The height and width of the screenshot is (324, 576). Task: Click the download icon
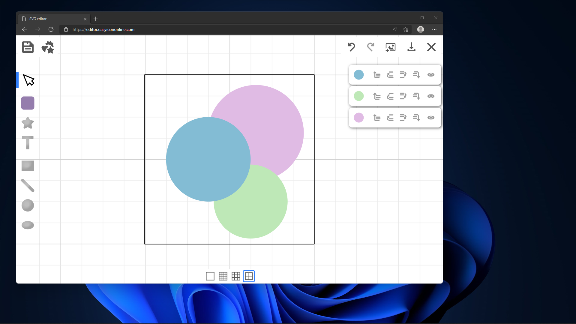411,47
